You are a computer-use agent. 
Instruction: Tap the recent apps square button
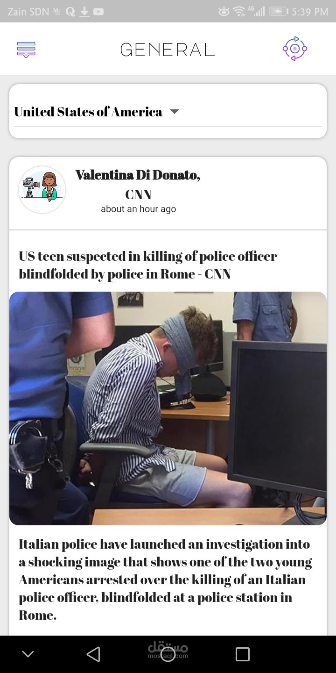pyautogui.click(x=243, y=654)
